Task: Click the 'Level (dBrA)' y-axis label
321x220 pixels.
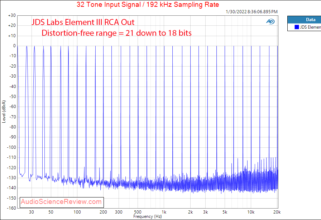Action: click(x=4, y=112)
